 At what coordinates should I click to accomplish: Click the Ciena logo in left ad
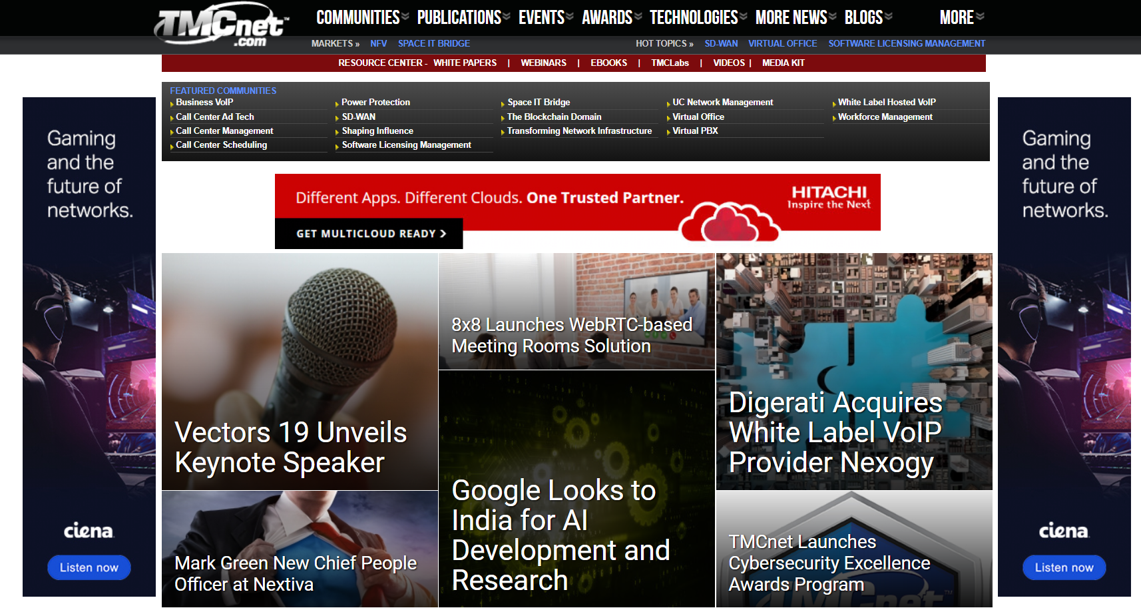[x=89, y=531]
